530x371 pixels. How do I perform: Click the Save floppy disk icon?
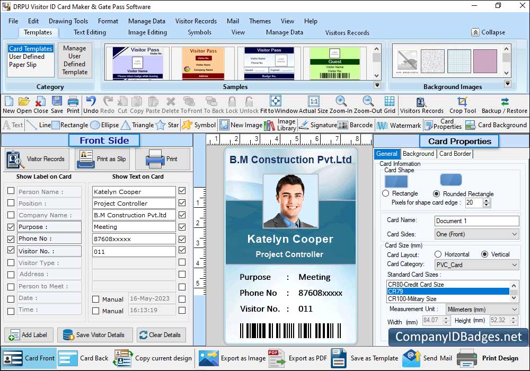(57, 101)
